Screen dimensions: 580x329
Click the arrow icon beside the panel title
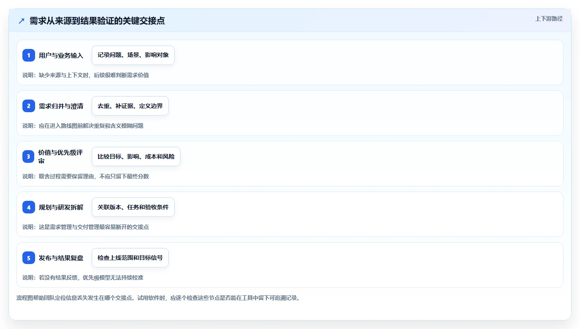[x=22, y=21]
